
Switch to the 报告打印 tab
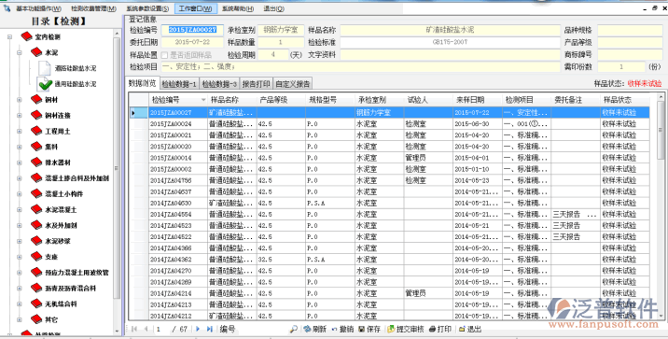(x=256, y=83)
